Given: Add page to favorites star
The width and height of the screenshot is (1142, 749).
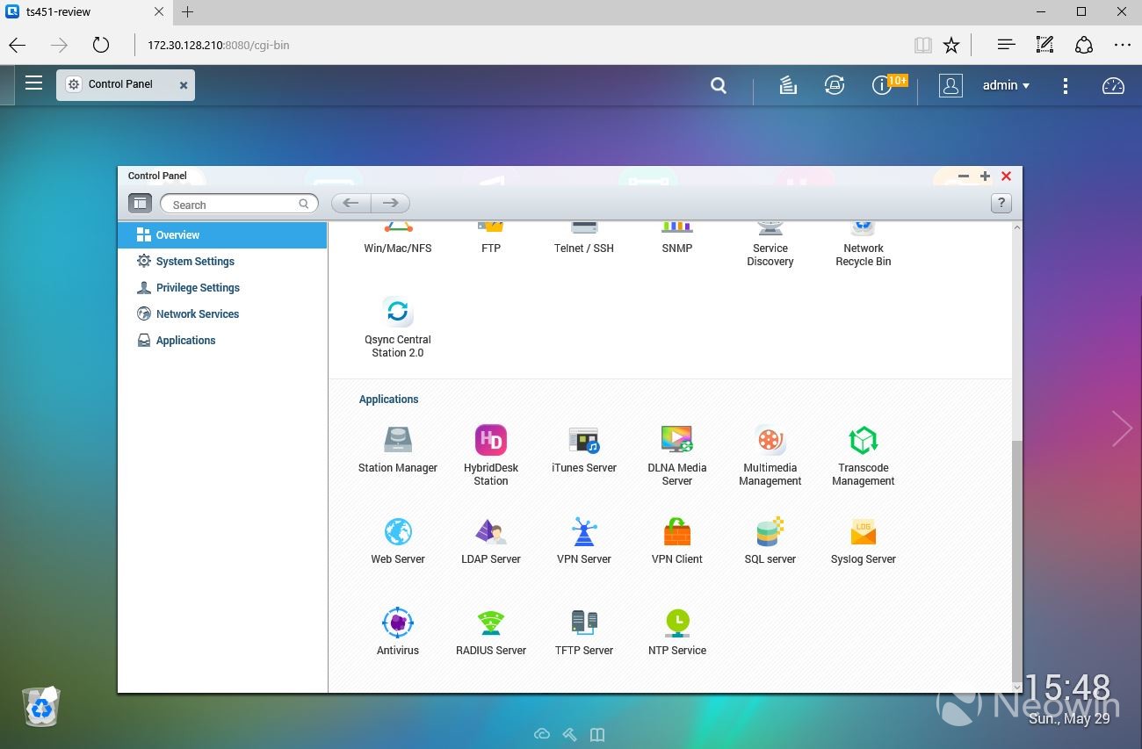Looking at the screenshot, I should tap(951, 45).
